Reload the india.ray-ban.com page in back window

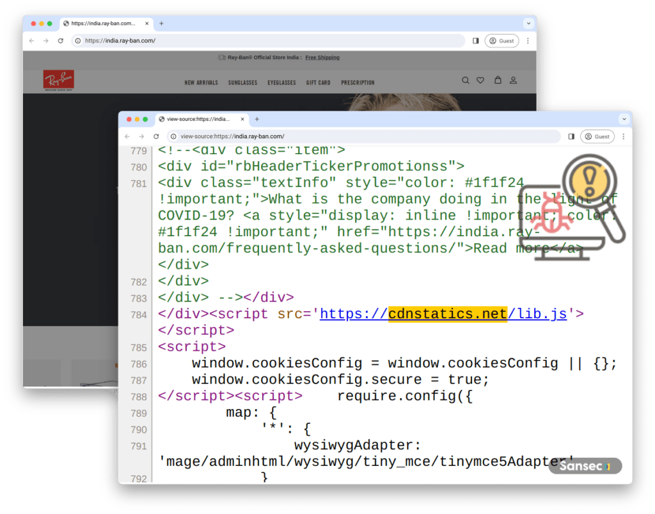click(61, 41)
